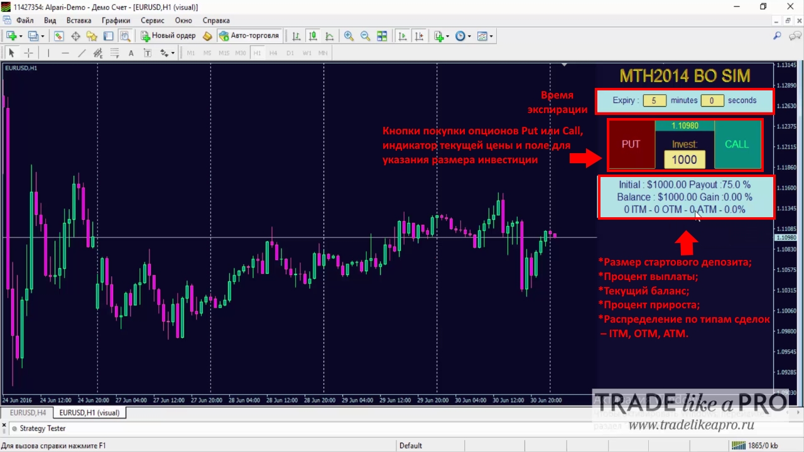Expand the New Chart dropdown arrow
The height and width of the screenshot is (452, 804).
[x=20, y=36]
